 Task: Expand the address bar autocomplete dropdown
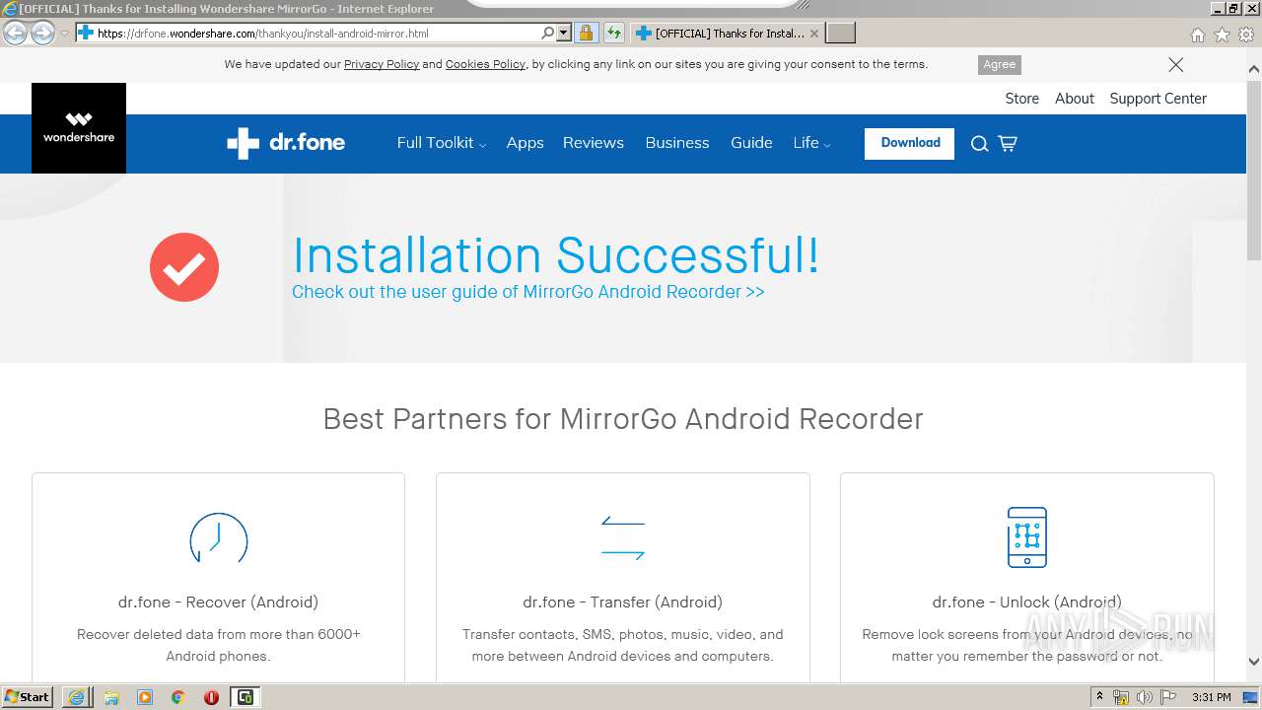coord(564,34)
